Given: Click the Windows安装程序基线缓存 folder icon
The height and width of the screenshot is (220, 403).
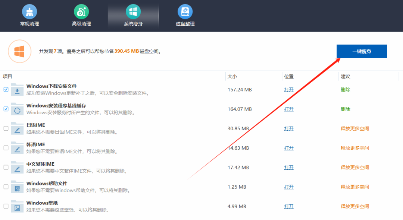Looking at the screenshot, I should [17, 109].
